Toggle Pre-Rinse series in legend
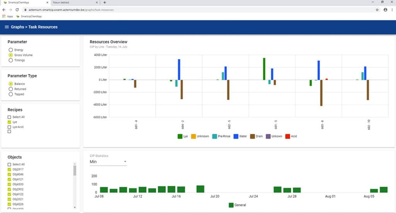Image resolution: width=396 pixels, height=213 pixels. click(x=221, y=136)
